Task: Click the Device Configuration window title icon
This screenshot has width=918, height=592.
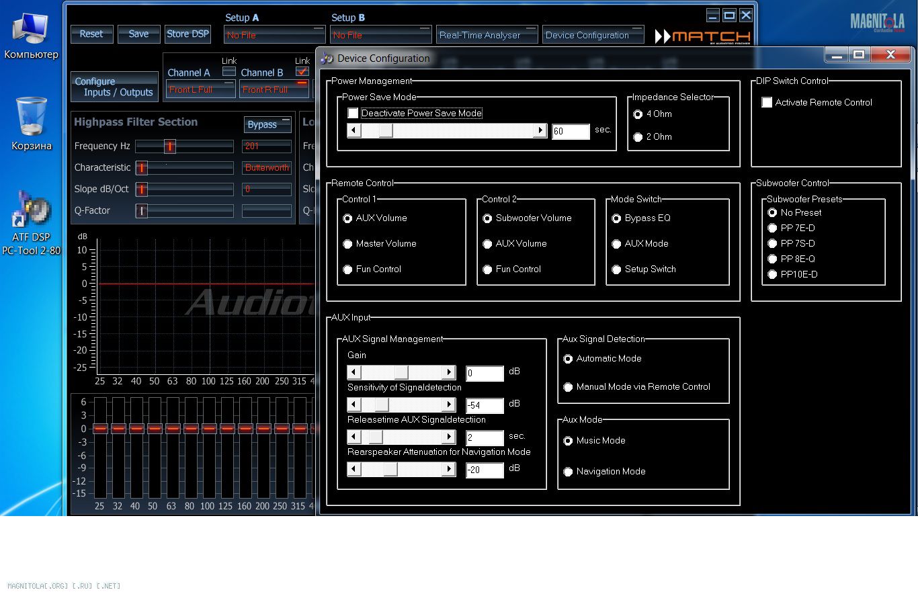Action: 327,58
